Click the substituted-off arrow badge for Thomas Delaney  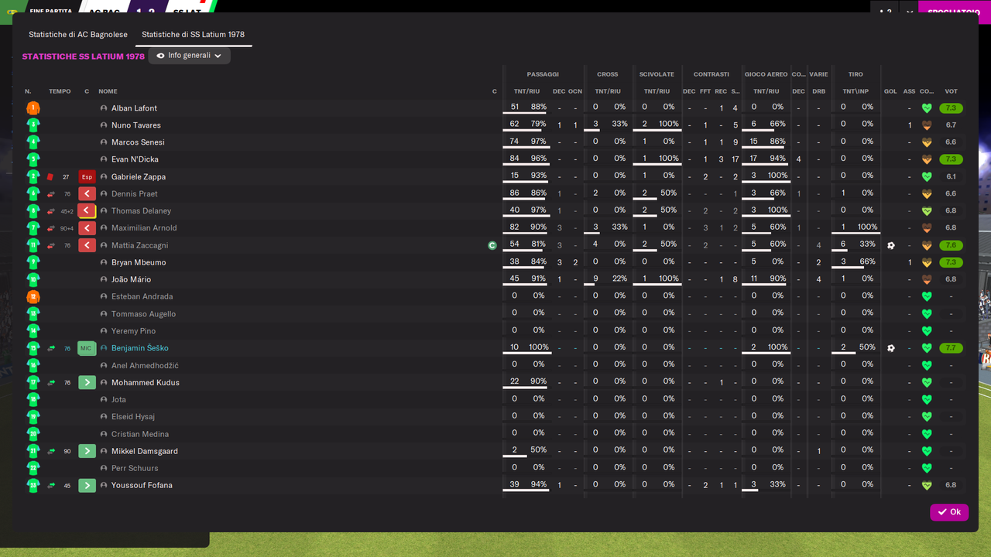87,211
